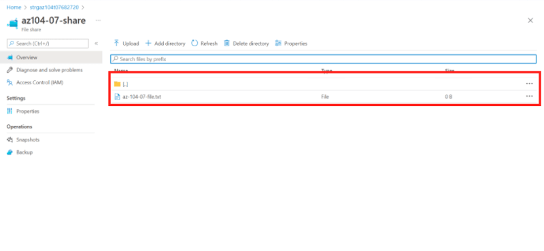Go to Home in the breadcrumb

tap(14, 7)
